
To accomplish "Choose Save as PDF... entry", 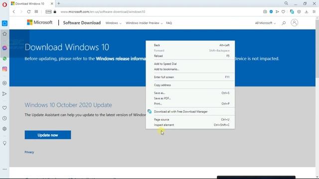I will tap(190, 98).
